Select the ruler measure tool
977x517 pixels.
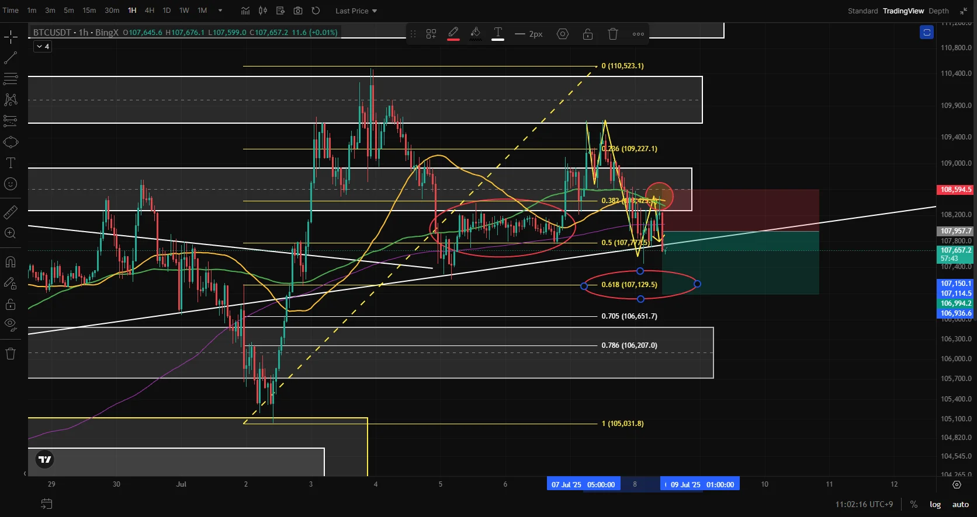coord(11,212)
